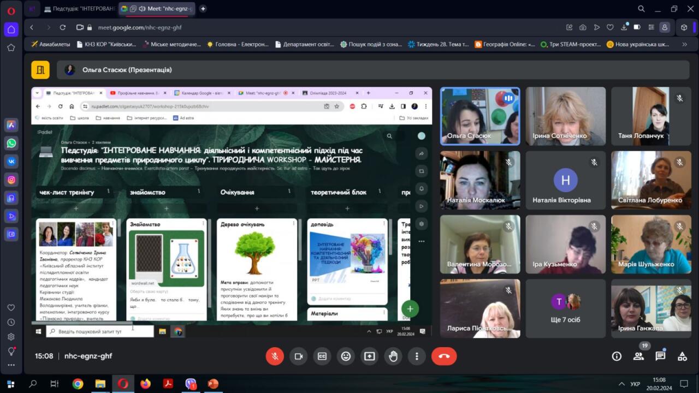This screenshot has width=699, height=393.
Task: Open Opera easy setup menu icon
Action: tap(650, 27)
